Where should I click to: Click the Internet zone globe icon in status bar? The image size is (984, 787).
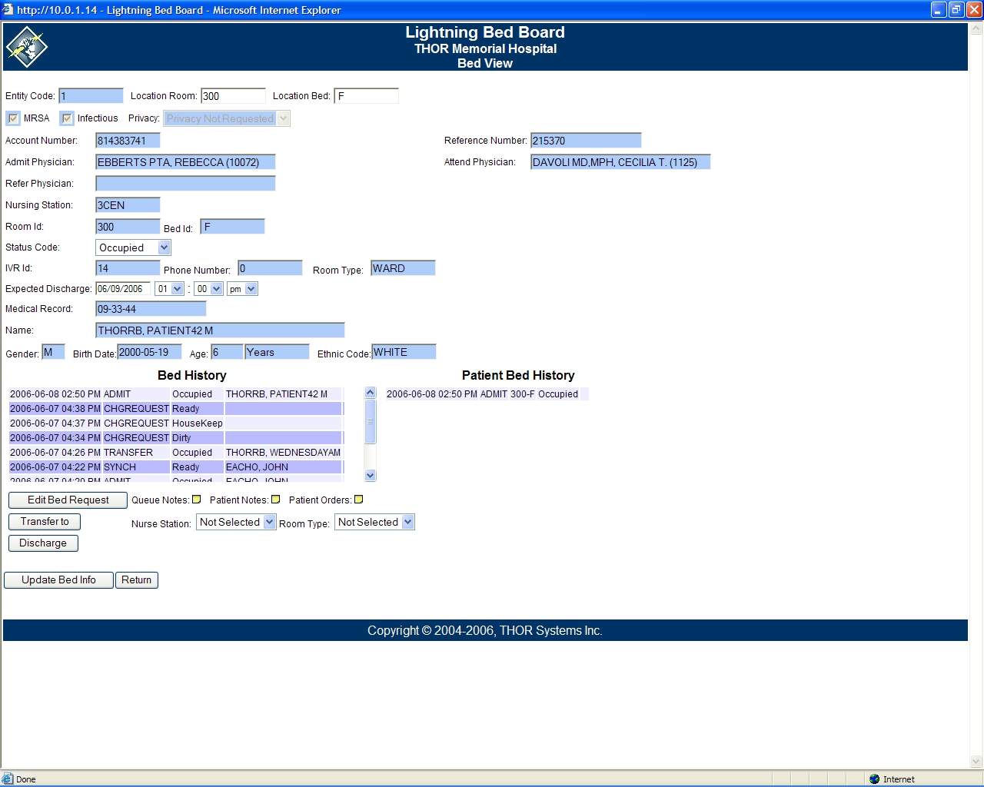(874, 779)
